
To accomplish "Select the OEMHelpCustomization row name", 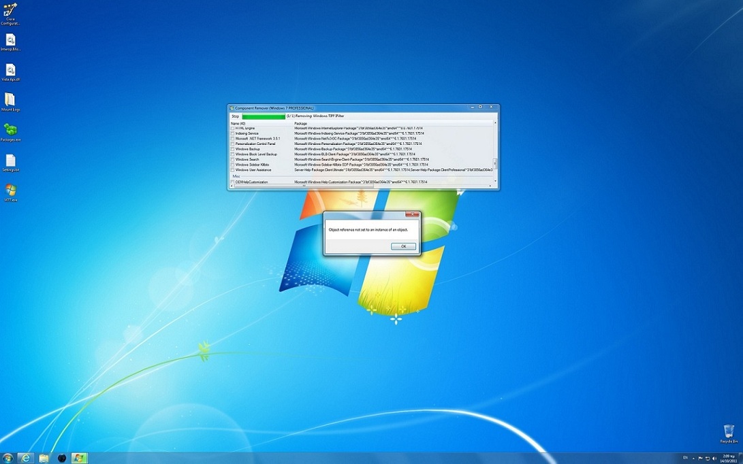I will point(251,182).
